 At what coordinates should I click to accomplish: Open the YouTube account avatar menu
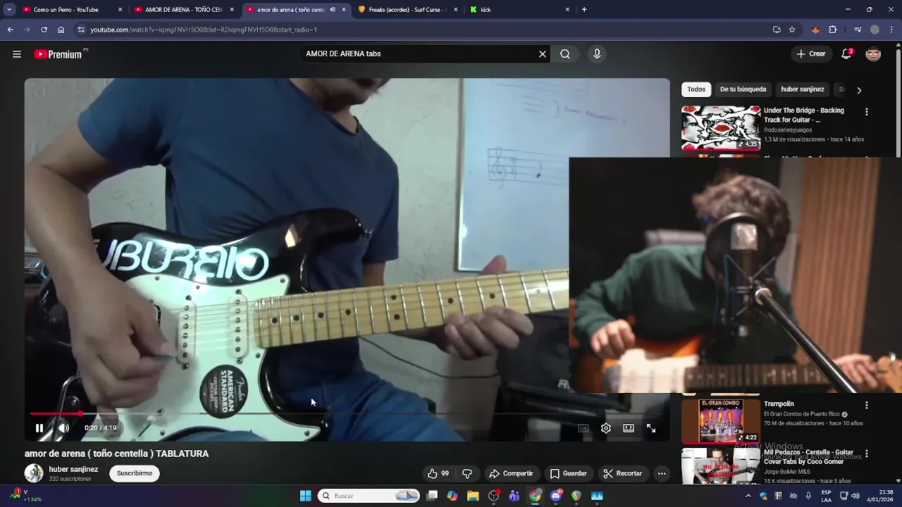[x=873, y=54]
